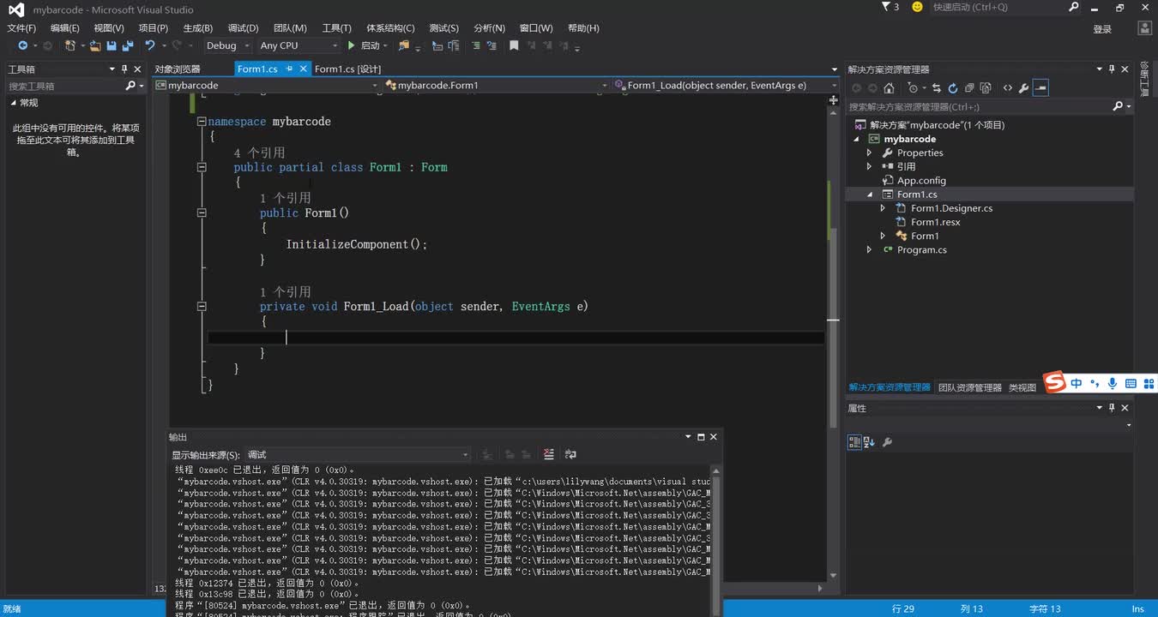This screenshot has width=1158, height=617.
Task: Click Sogou IME 中 language indicator
Action: pyautogui.click(x=1076, y=383)
